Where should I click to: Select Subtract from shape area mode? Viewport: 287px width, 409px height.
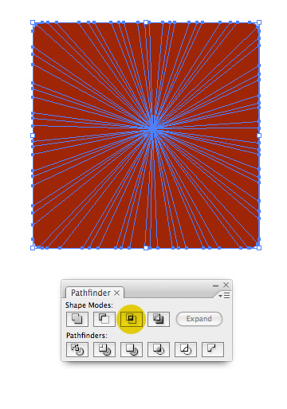point(104,319)
